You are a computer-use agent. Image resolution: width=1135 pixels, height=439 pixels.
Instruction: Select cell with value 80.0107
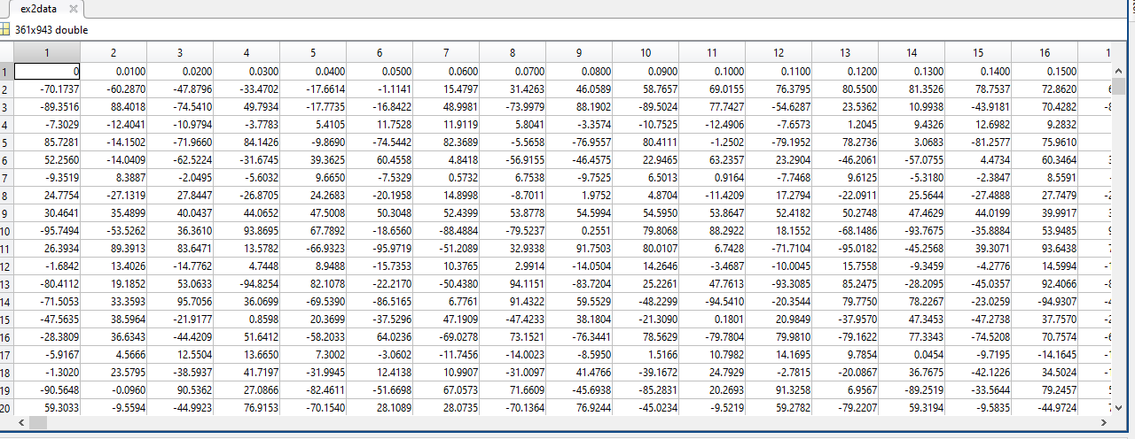click(646, 249)
